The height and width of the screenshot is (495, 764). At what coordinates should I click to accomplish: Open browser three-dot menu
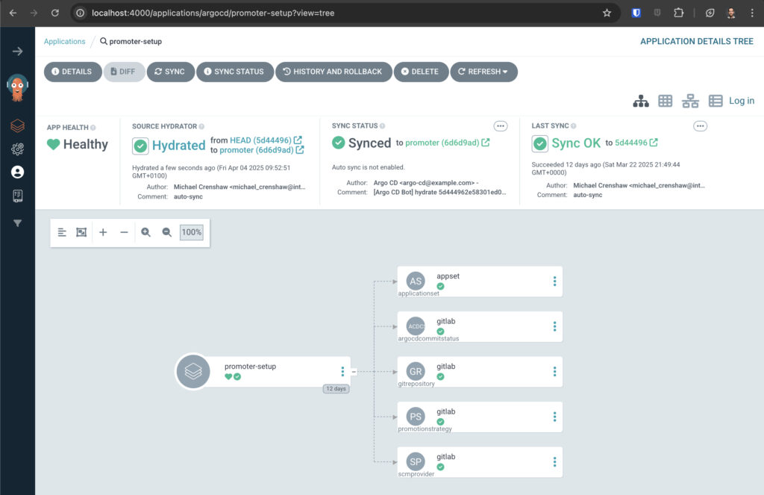click(x=752, y=13)
